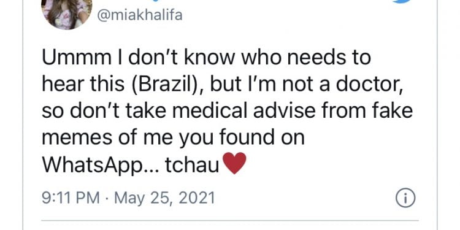The width and height of the screenshot is (460, 230).
Task: Click the word doctor in tweet
Action: click(370, 84)
